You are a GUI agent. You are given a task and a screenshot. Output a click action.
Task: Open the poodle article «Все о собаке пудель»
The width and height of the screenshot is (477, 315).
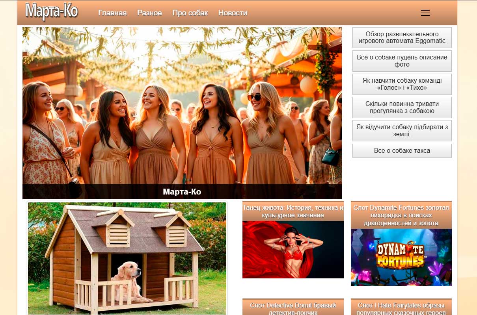402,61
